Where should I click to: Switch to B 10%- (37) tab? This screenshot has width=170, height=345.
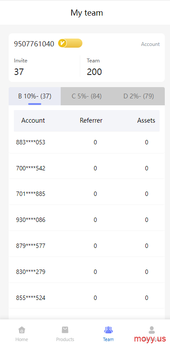coord(35,96)
